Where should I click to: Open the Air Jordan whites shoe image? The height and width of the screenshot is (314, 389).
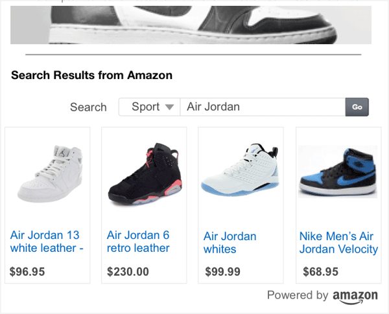[241, 173]
